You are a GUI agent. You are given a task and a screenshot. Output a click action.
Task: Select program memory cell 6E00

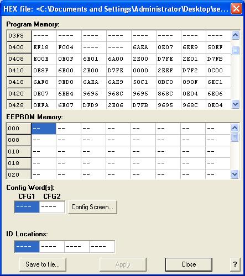click(x=69, y=71)
